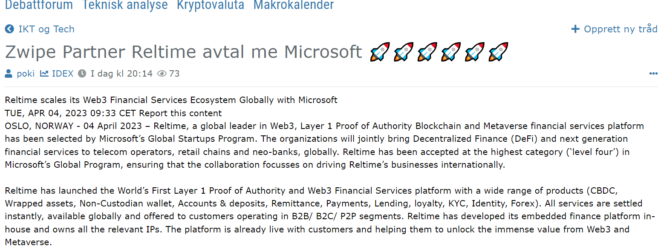Click the plus icon for new thread

click(x=575, y=29)
